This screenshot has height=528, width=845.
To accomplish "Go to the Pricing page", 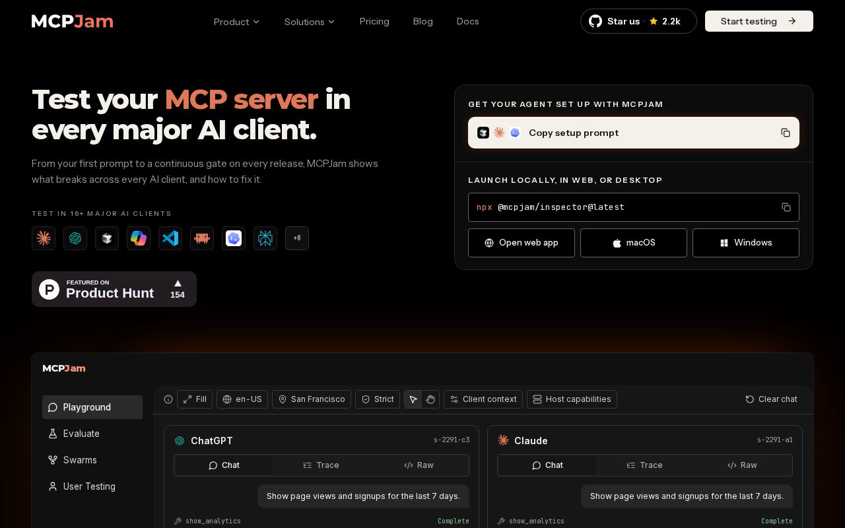I will click(374, 21).
